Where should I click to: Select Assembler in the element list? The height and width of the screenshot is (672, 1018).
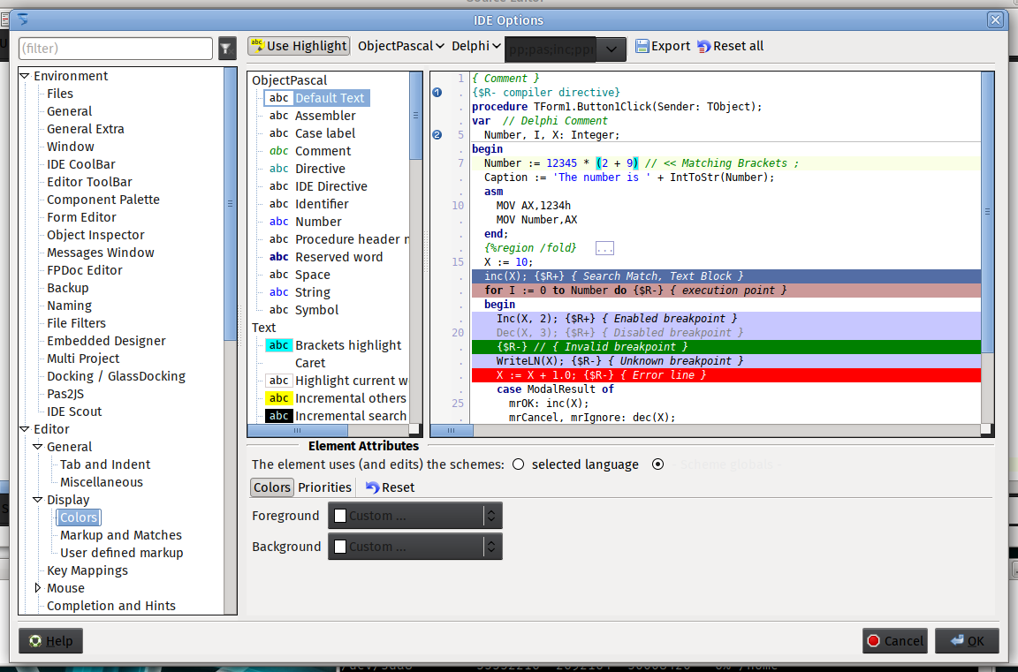[x=324, y=116]
